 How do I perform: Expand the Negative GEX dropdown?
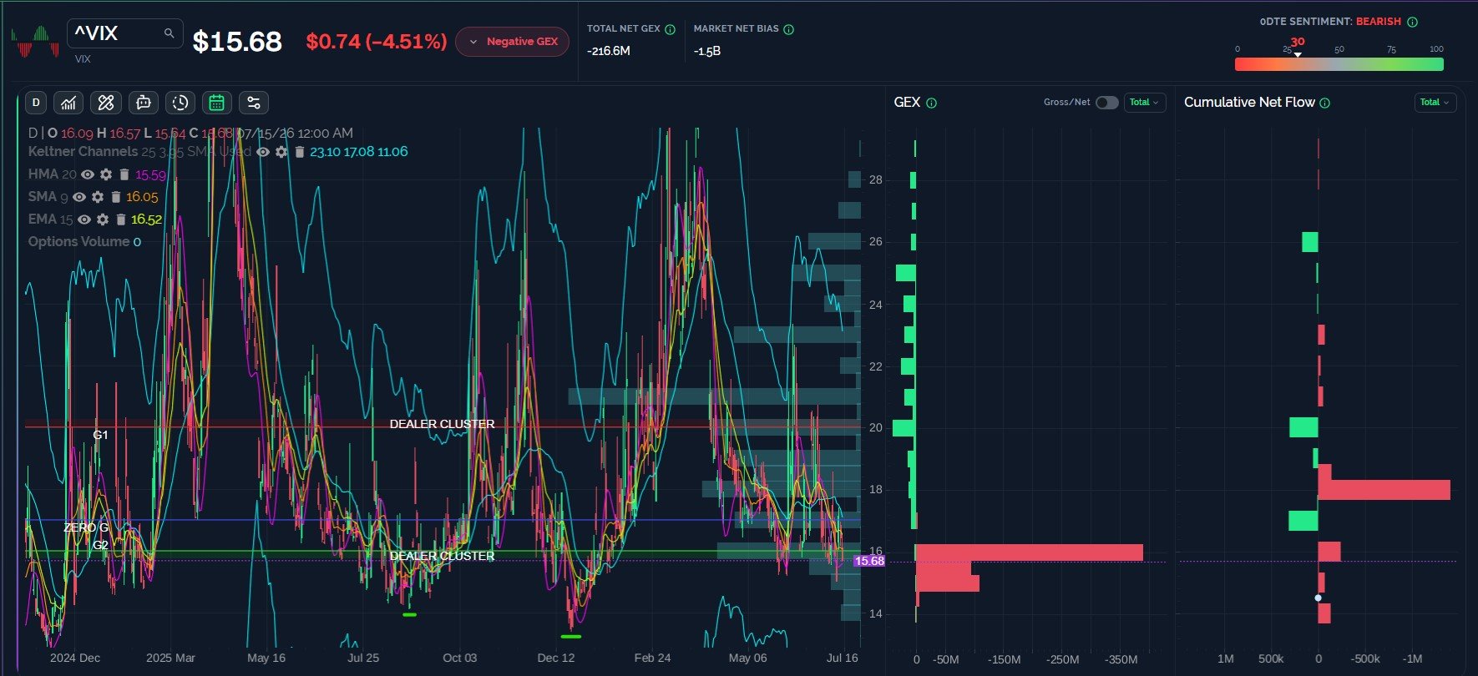click(512, 42)
